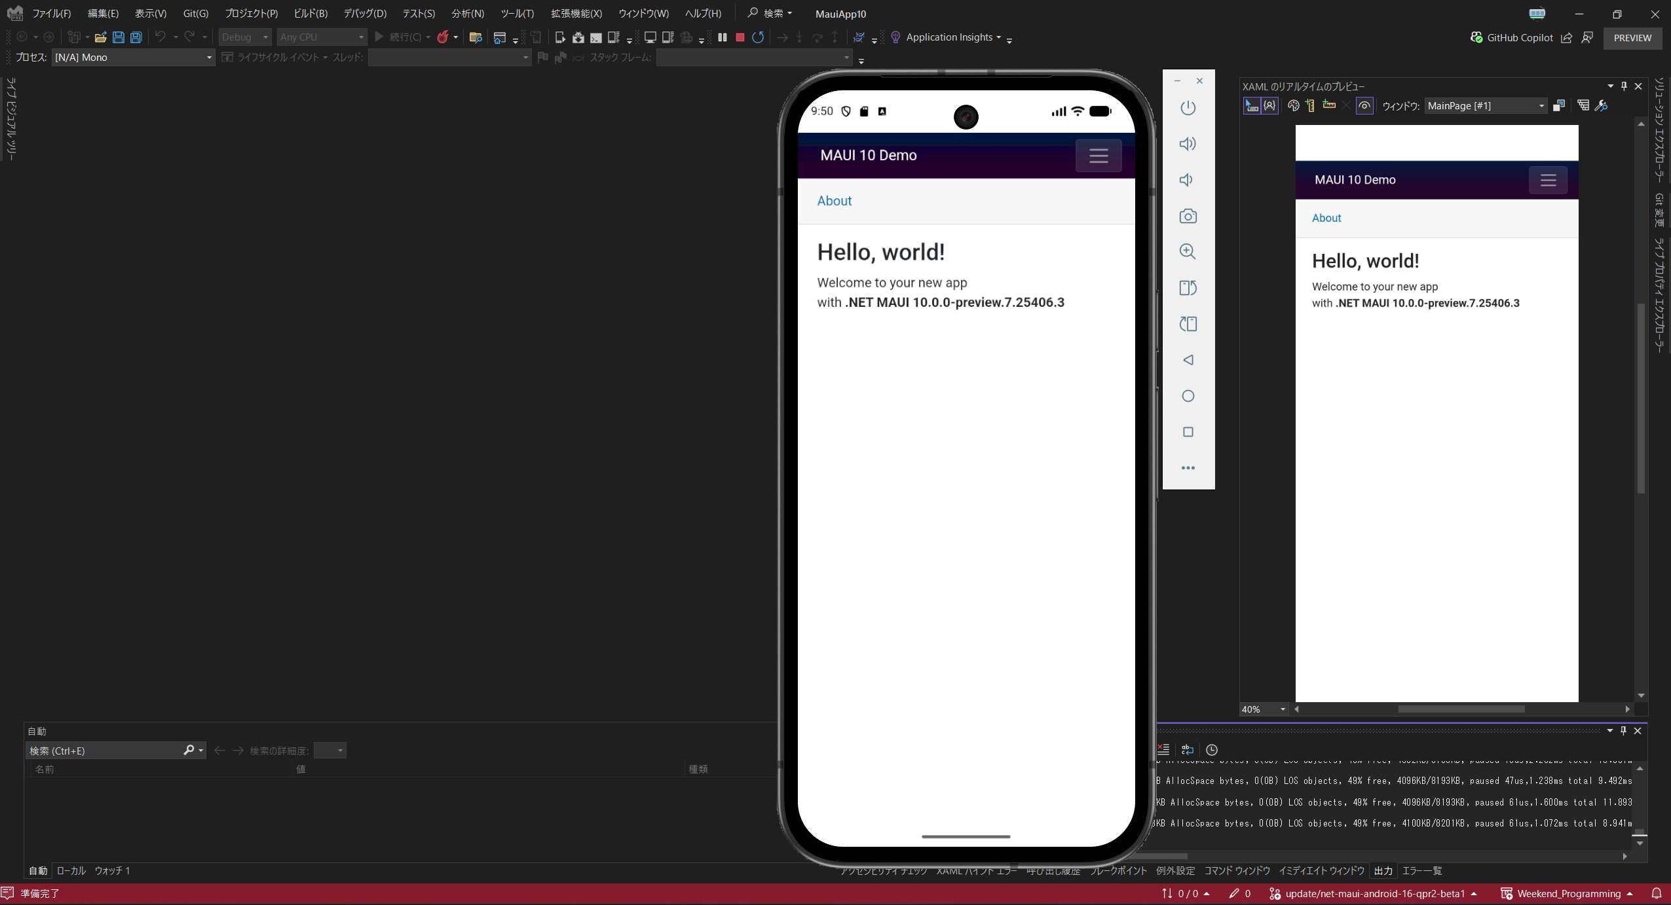The width and height of the screenshot is (1671, 905).
Task: Pin the Output panel
Action: [x=1623, y=731]
